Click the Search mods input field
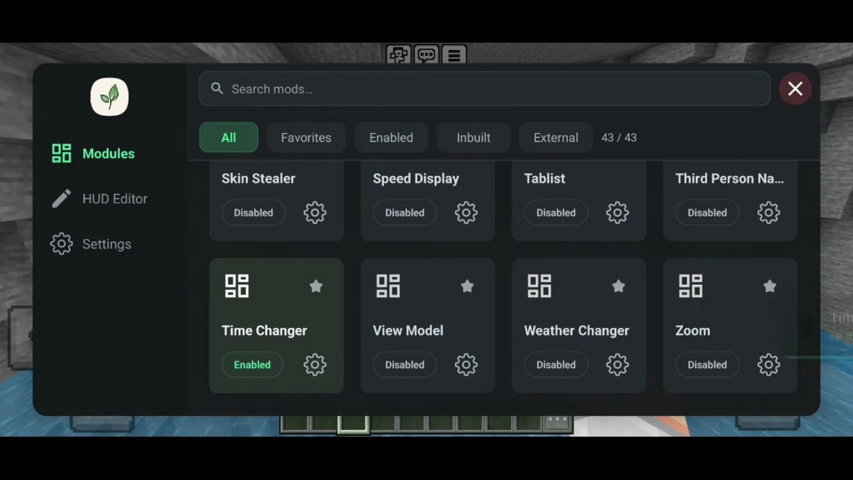Screen dimensions: 853x480 coord(485,89)
